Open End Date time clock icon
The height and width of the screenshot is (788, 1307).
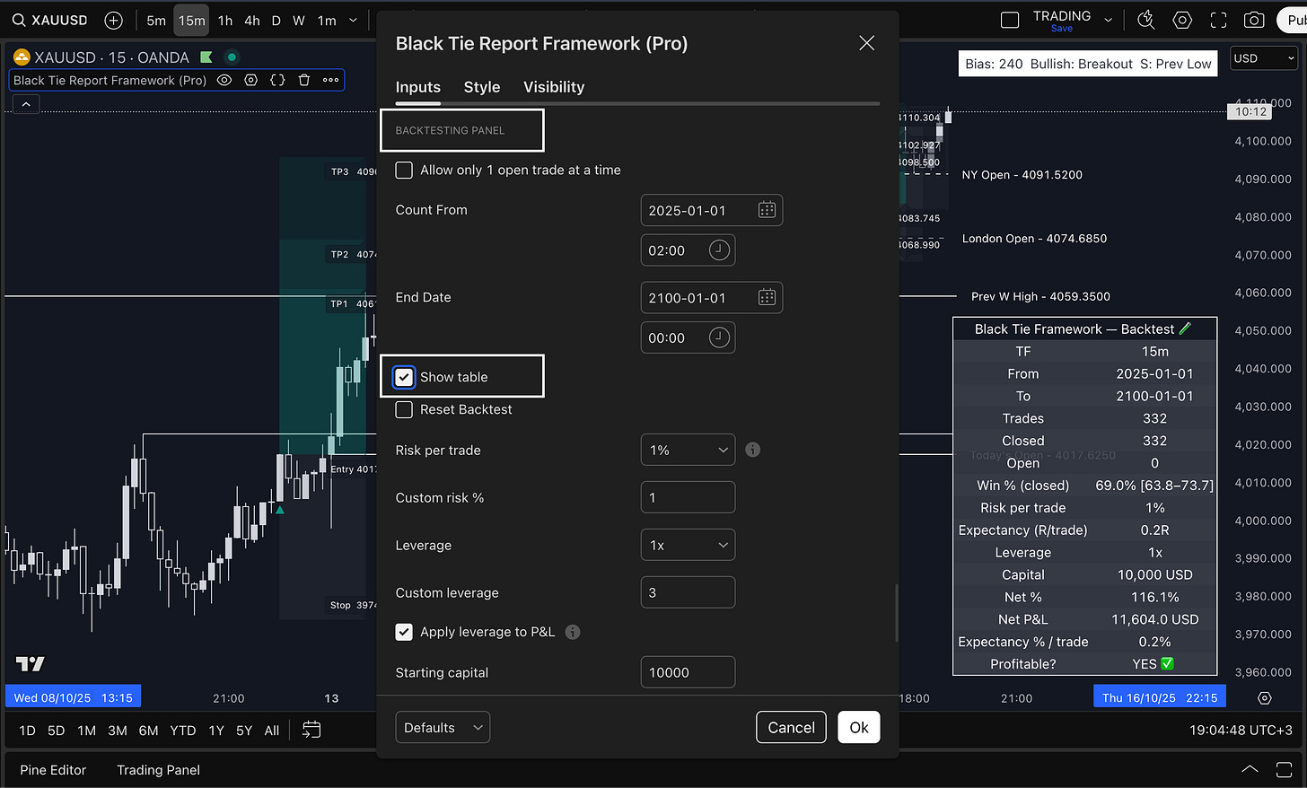(719, 337)
